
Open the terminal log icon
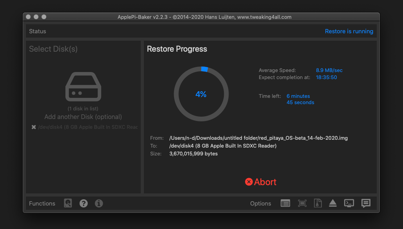(x=349, y=203)
